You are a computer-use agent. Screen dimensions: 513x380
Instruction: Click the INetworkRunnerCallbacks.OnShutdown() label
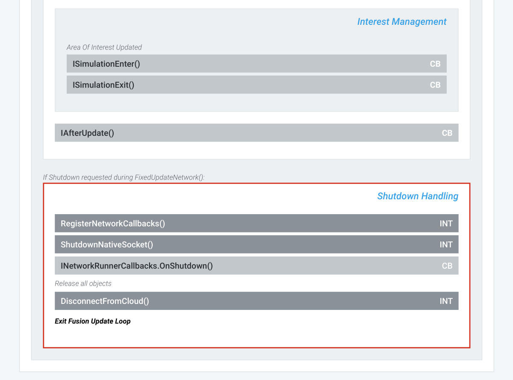point(137,266)
